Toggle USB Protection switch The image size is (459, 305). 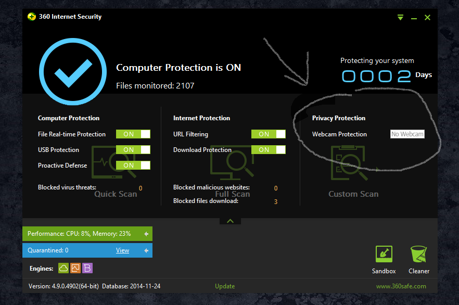(x=133, y=149)
